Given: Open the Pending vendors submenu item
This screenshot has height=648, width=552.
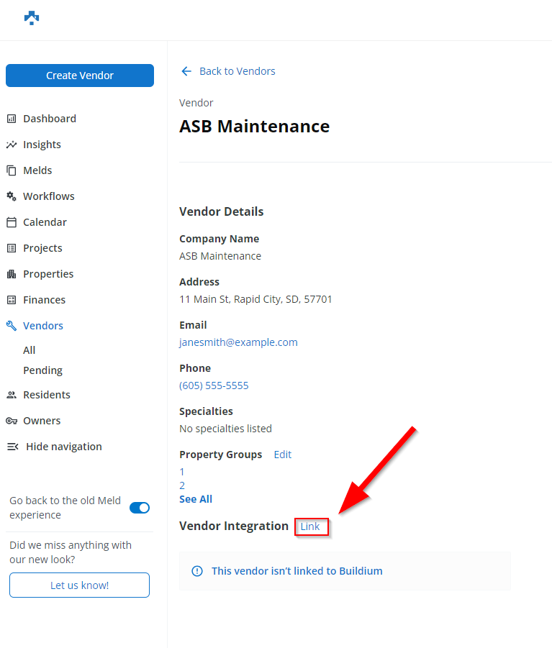Looking at the screenshot, I should (x=42, y=370).
